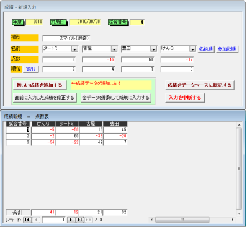Click cell -2 in けんG column
Viewport: 247px width, 227px height.
coord(43,136)
